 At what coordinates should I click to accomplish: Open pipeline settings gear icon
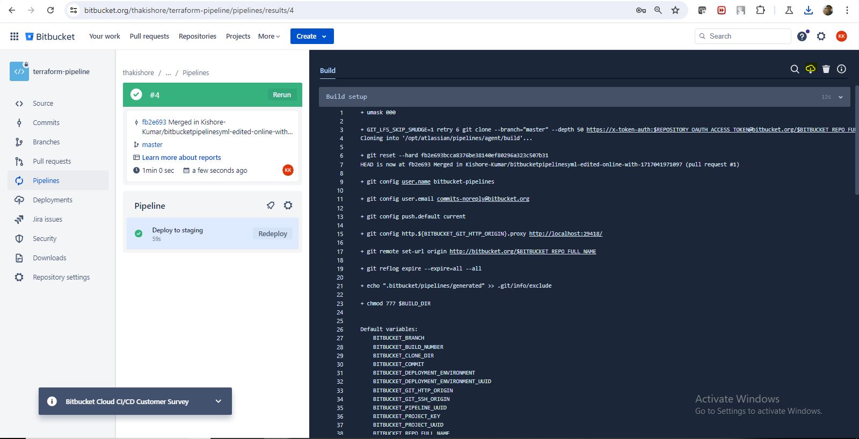click(x=288, y=206)
